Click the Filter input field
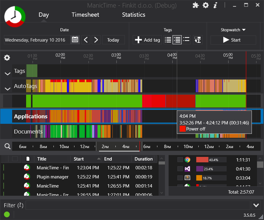 tap(138, 205)
